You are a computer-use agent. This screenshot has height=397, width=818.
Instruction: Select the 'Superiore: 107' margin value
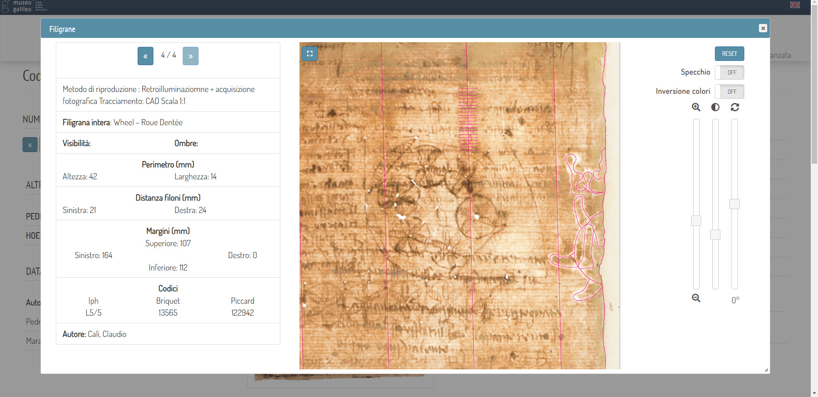pyautogui.click(x=168, y=243)
